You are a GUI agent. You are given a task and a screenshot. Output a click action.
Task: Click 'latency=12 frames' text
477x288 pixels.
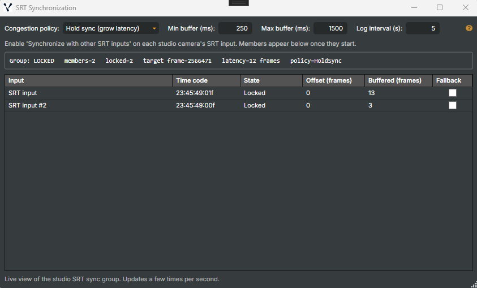[x=251, y=61]
